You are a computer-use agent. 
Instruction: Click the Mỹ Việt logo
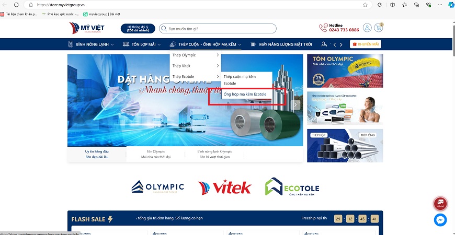click(86, 28)
